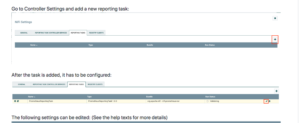Click the 'NiFi Settings' dialog title
Image resolution: width=307 pixels, height=123 pixels.
pyautogui.click(x=23, y=22)
